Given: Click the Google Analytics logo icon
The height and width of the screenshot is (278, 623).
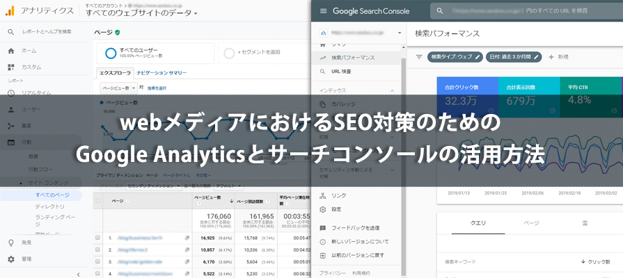Looking at the screenshot, I should (10, 10).
